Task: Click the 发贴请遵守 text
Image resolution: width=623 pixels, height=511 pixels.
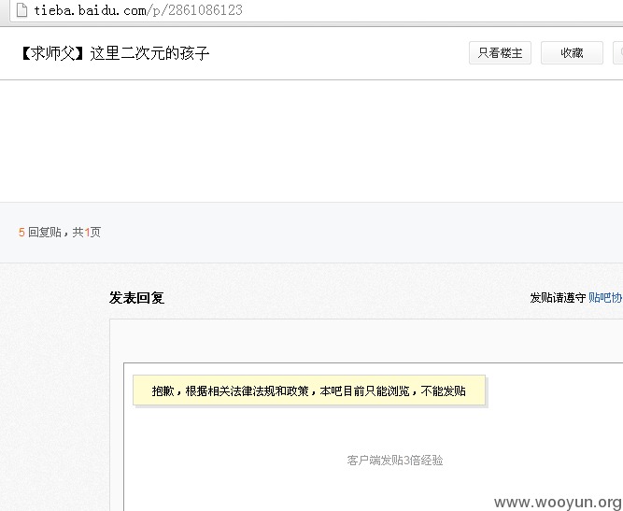Action: [558, 298]
